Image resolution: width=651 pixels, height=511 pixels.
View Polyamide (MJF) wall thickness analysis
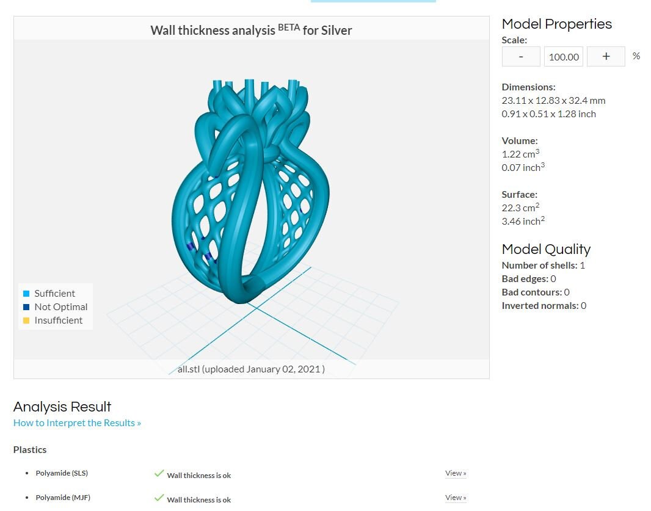[x=456, y=498]
